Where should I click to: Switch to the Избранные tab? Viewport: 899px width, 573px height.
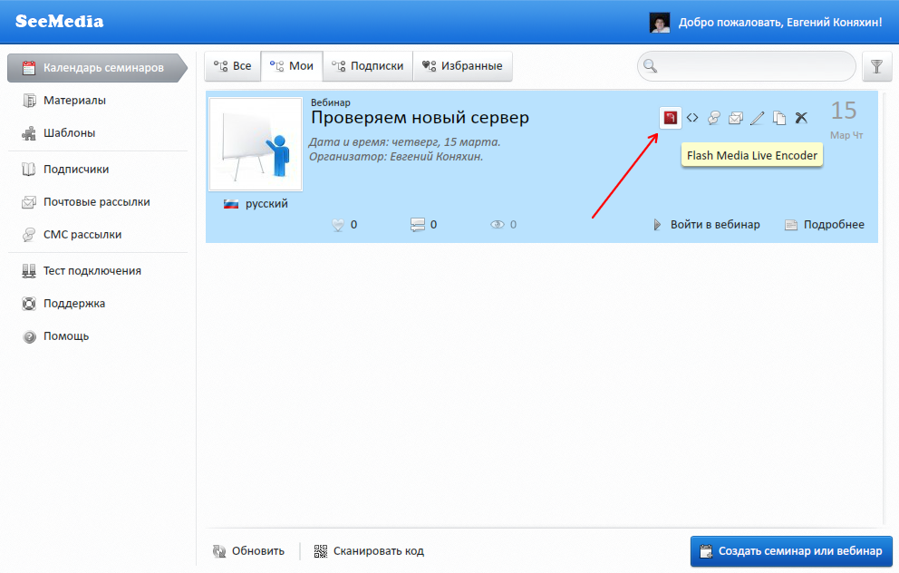pyautogui.click(x=462, y=66)
